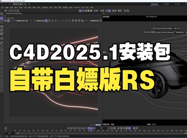Screen dimensions: 187x138
Task: Click the Read Me note icon in viewport HUD
Action: (152, 32)
